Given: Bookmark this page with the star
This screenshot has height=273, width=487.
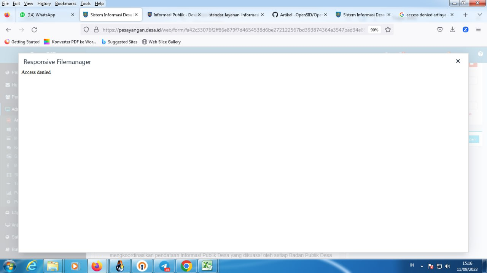Looking at the screenshot, I should (388, 30).
